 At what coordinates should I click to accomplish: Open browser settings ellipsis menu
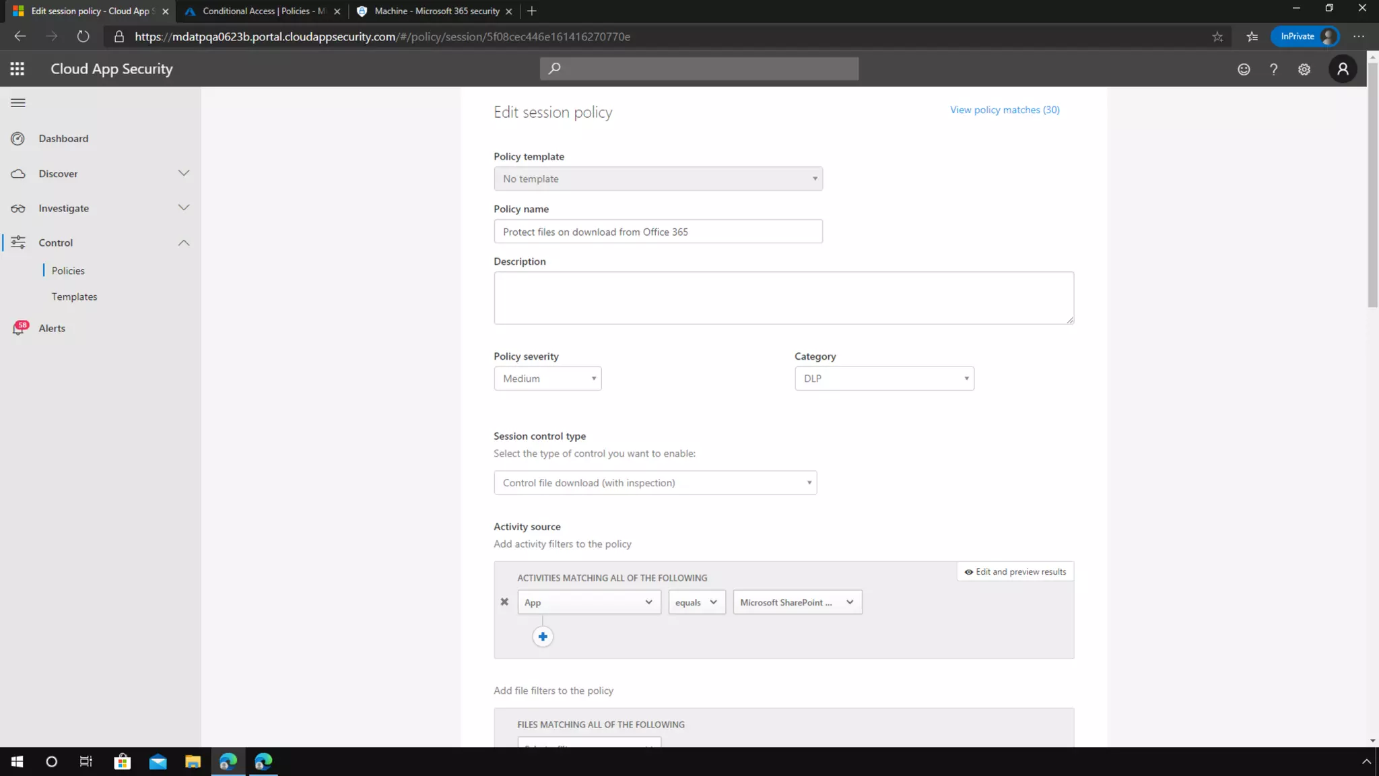pos(1359,36)
